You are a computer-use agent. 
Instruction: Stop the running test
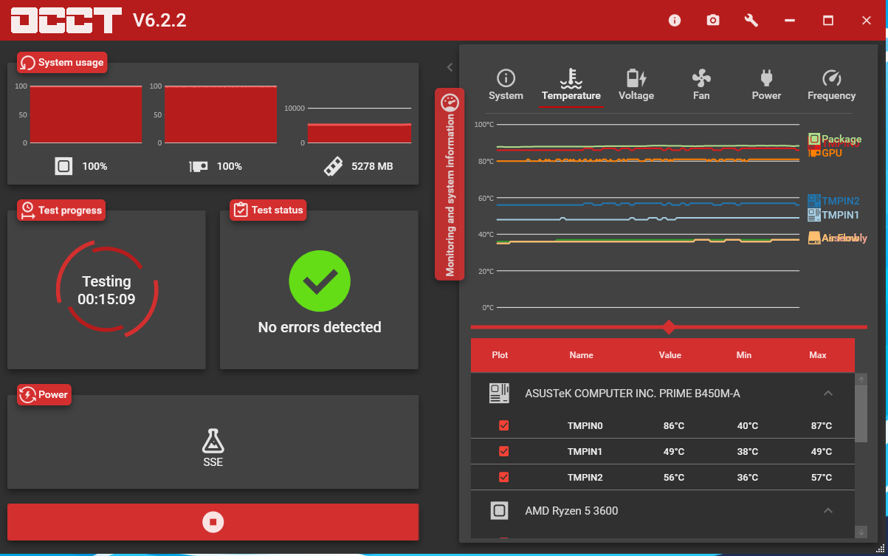click(213, 522)
